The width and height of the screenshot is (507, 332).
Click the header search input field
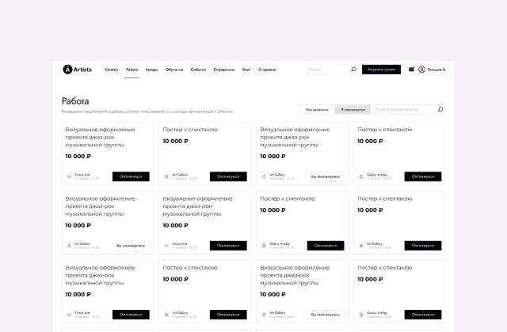327,70
